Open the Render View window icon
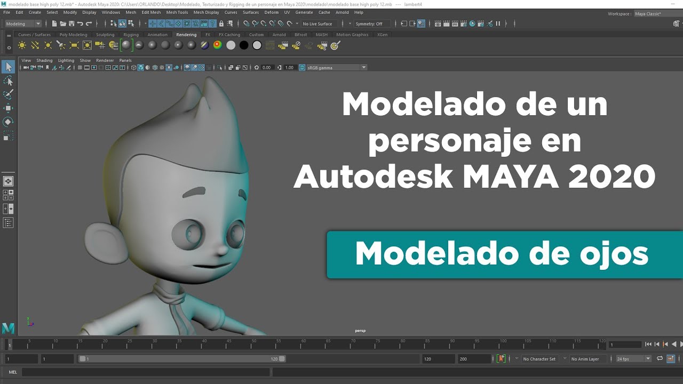The height and width of the screenshot is (384, 683). pyautogui.click(x=439, y=23)
